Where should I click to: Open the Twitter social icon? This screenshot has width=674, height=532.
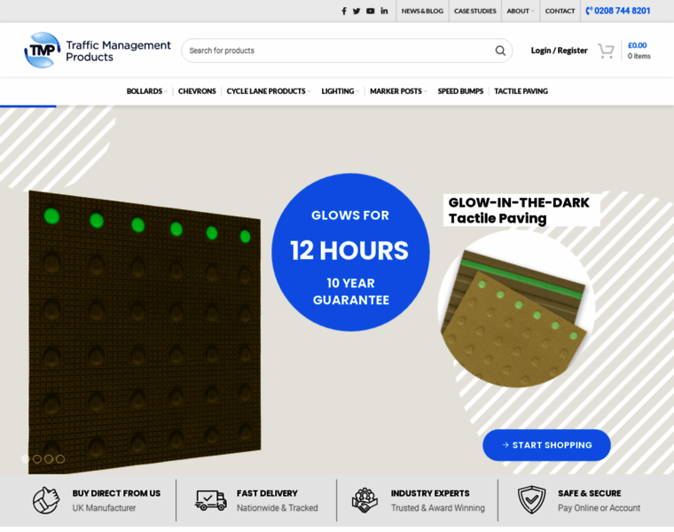click(357, 12)
